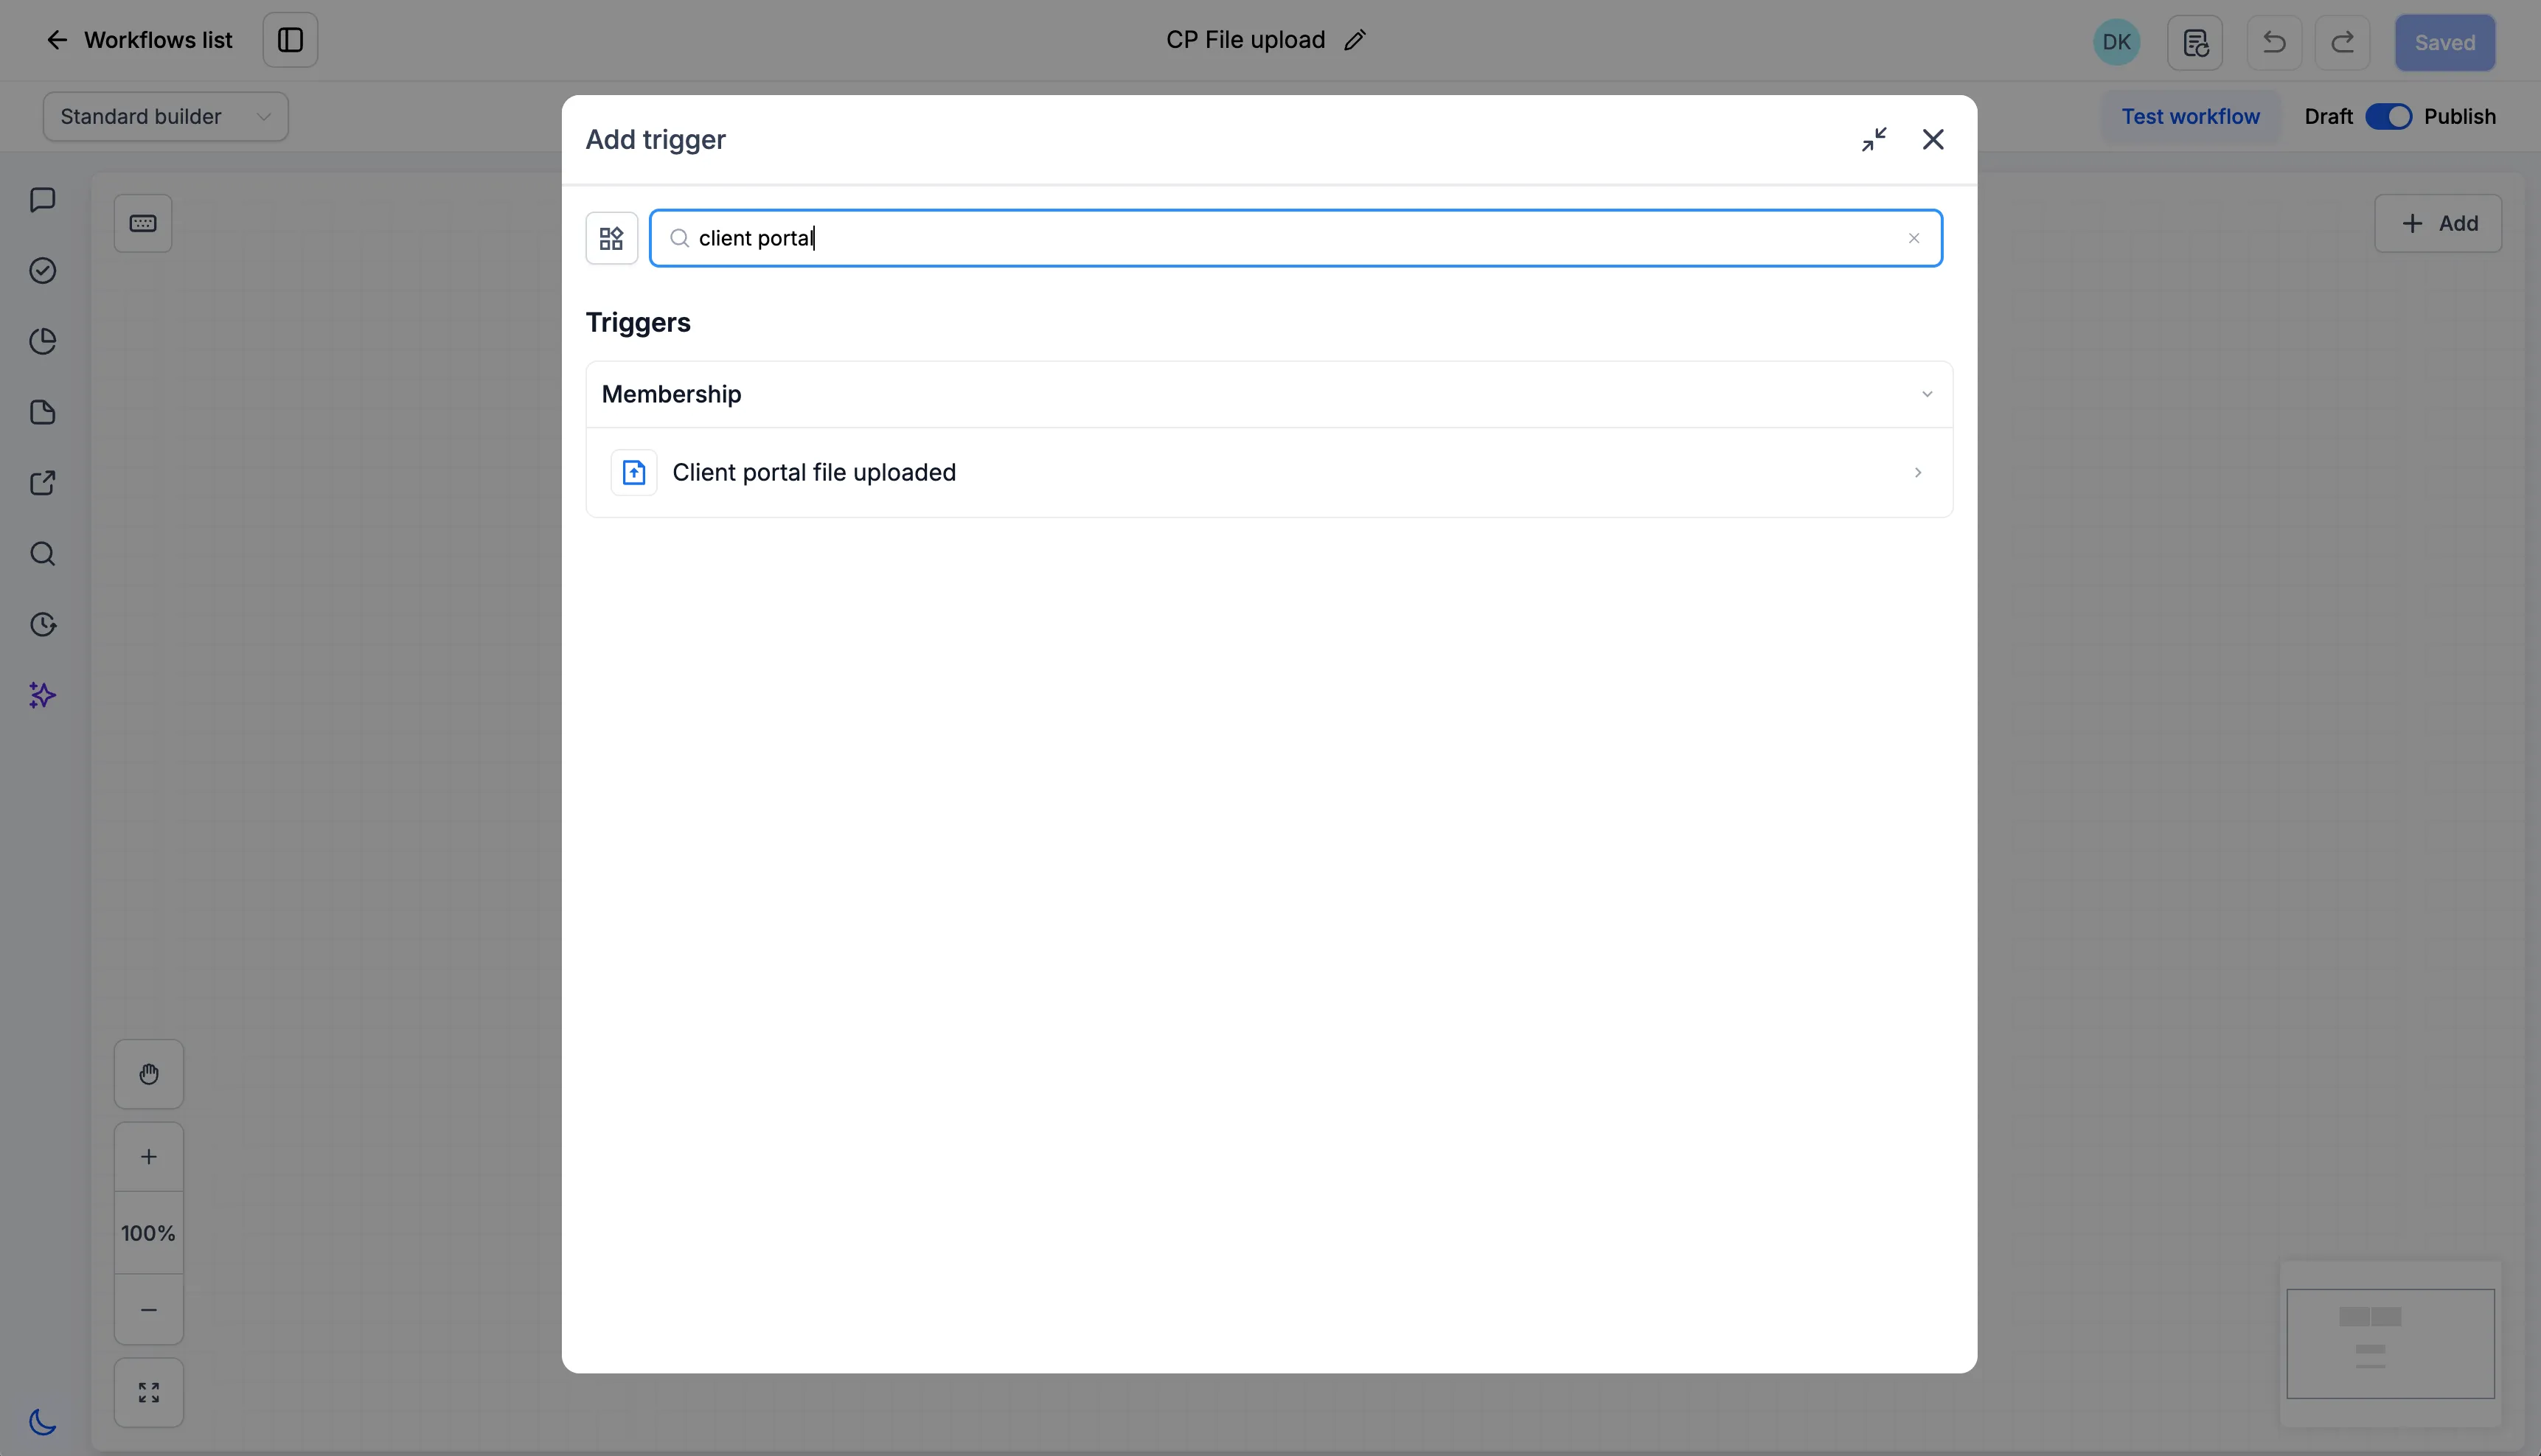Open the checkmark circle sidebar icon
Image resolution: width=2541 pixels, height=1456 pixels.
[x=42, y=271]
